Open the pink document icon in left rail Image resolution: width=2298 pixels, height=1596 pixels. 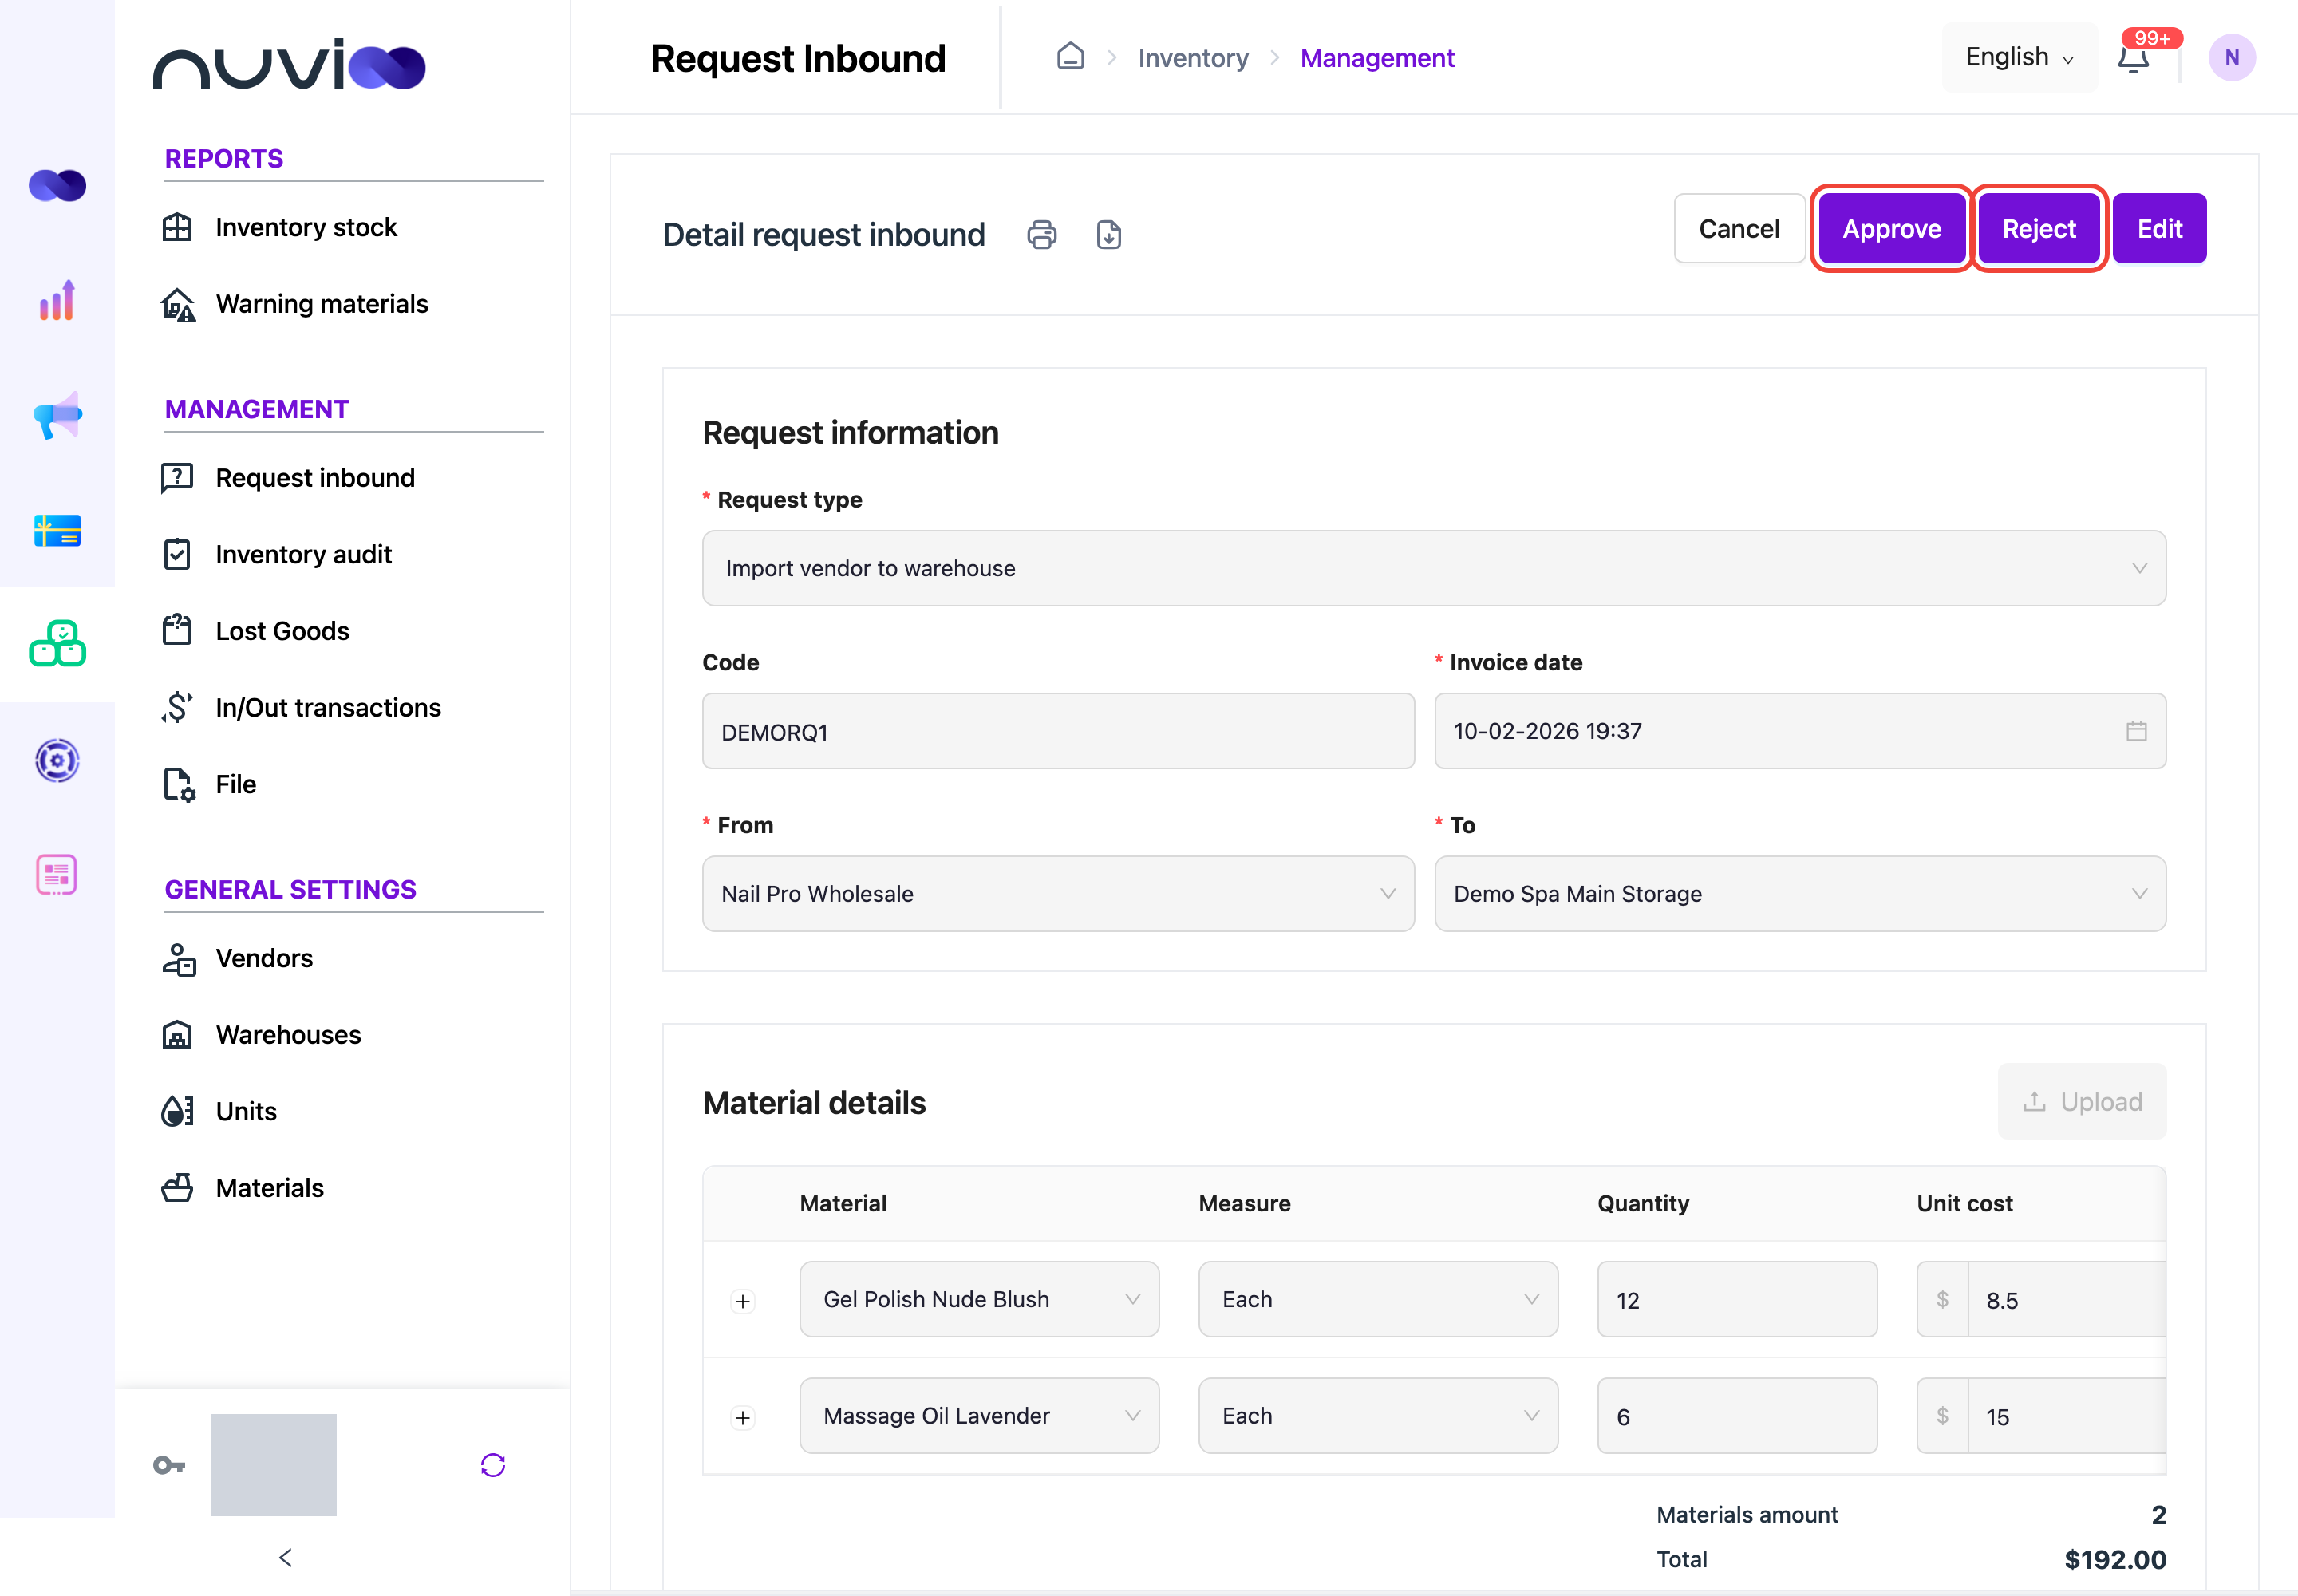click(x=57, y=875)
